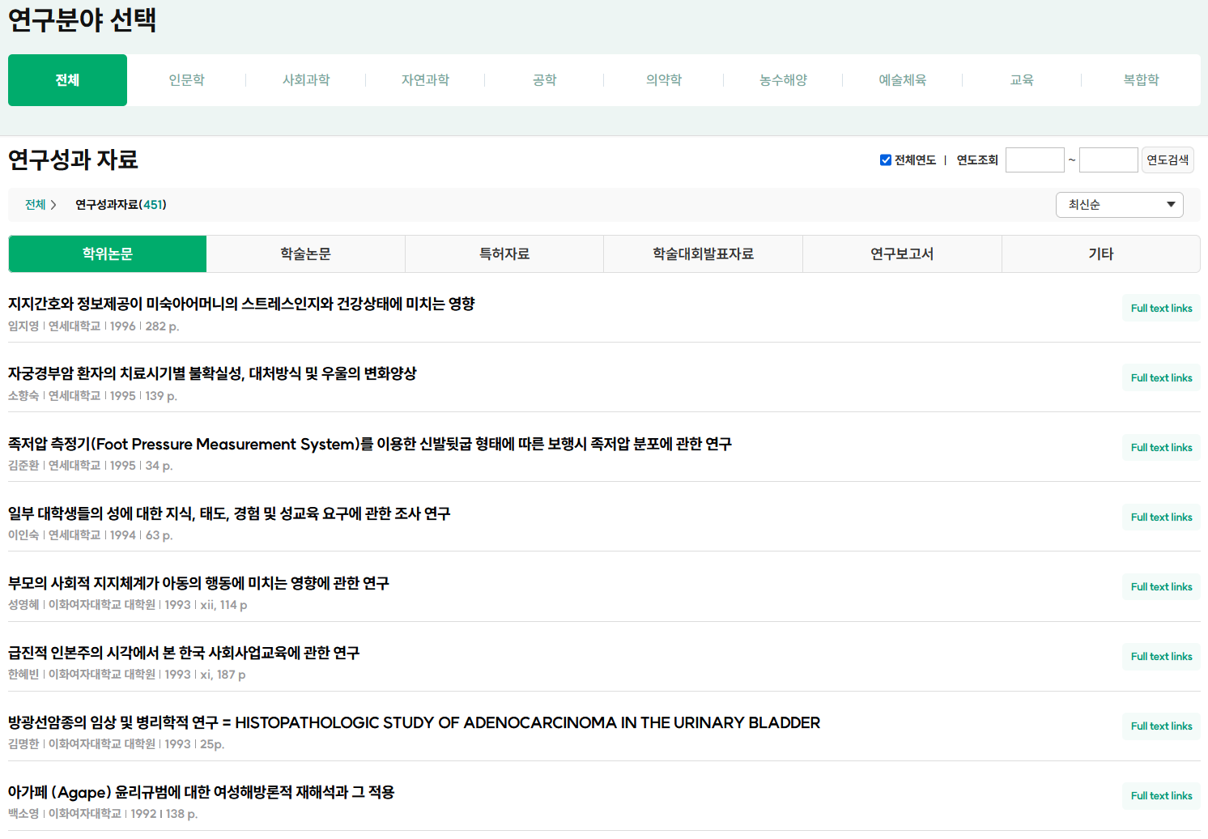Open the 학술대회발표자료 tab
The width and height of the screenshot is (1208, 839).
[x=703, y=254]
